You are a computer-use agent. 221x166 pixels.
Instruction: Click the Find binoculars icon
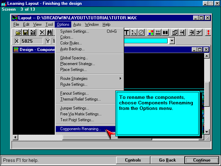[50, 32]
